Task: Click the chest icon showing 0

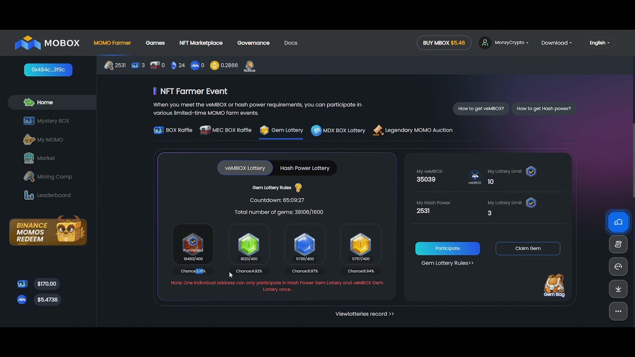Action: pyautogui.click(x=155, y=65)
